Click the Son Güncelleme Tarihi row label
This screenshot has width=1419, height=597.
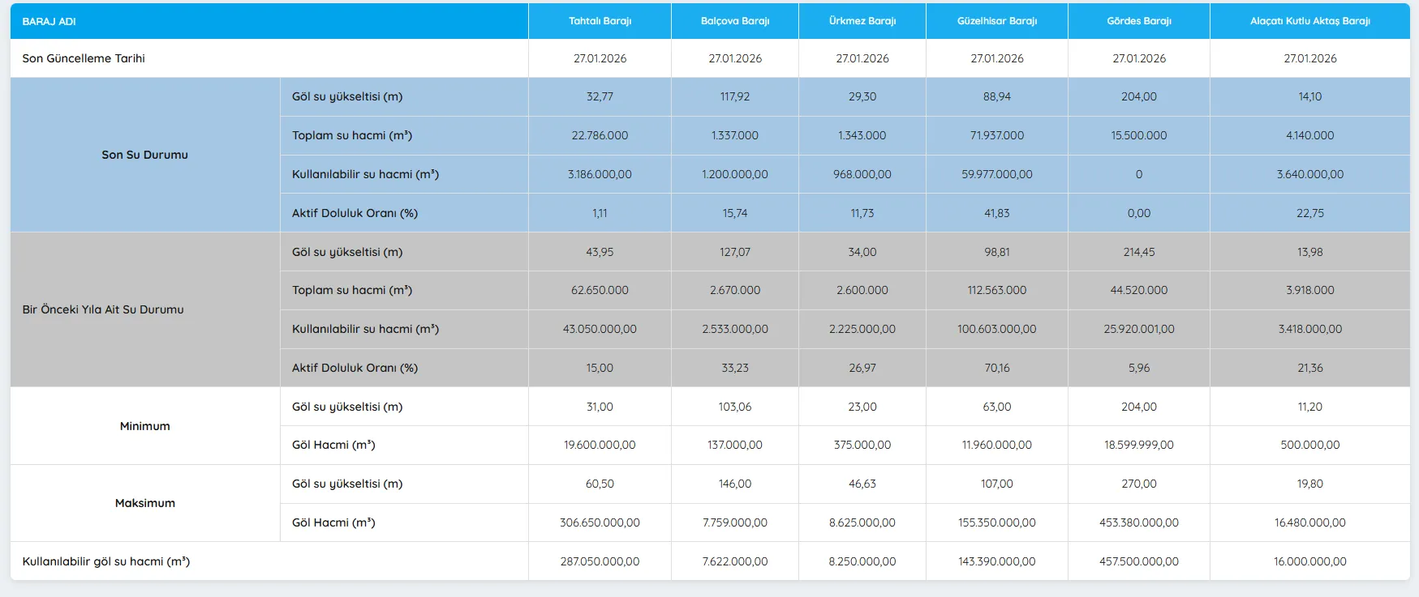84,58
